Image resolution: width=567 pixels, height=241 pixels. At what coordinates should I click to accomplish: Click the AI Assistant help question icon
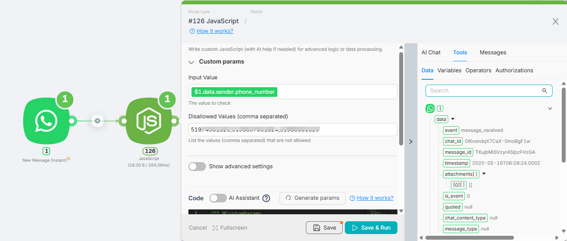tap(266, 198)
